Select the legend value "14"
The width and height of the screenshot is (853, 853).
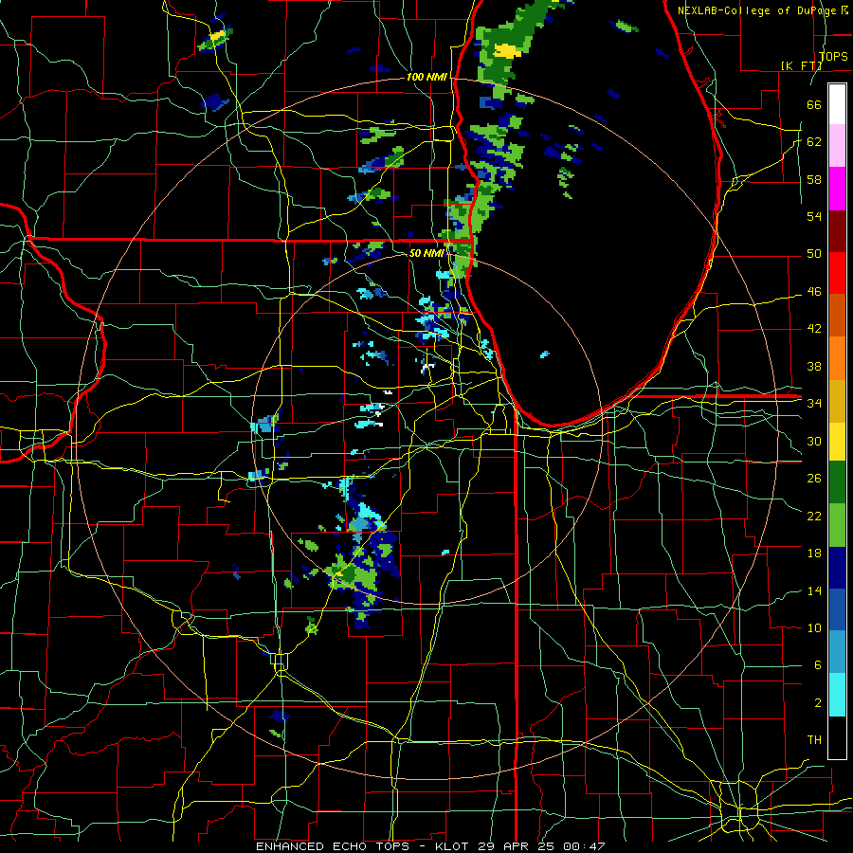[814, 590]
